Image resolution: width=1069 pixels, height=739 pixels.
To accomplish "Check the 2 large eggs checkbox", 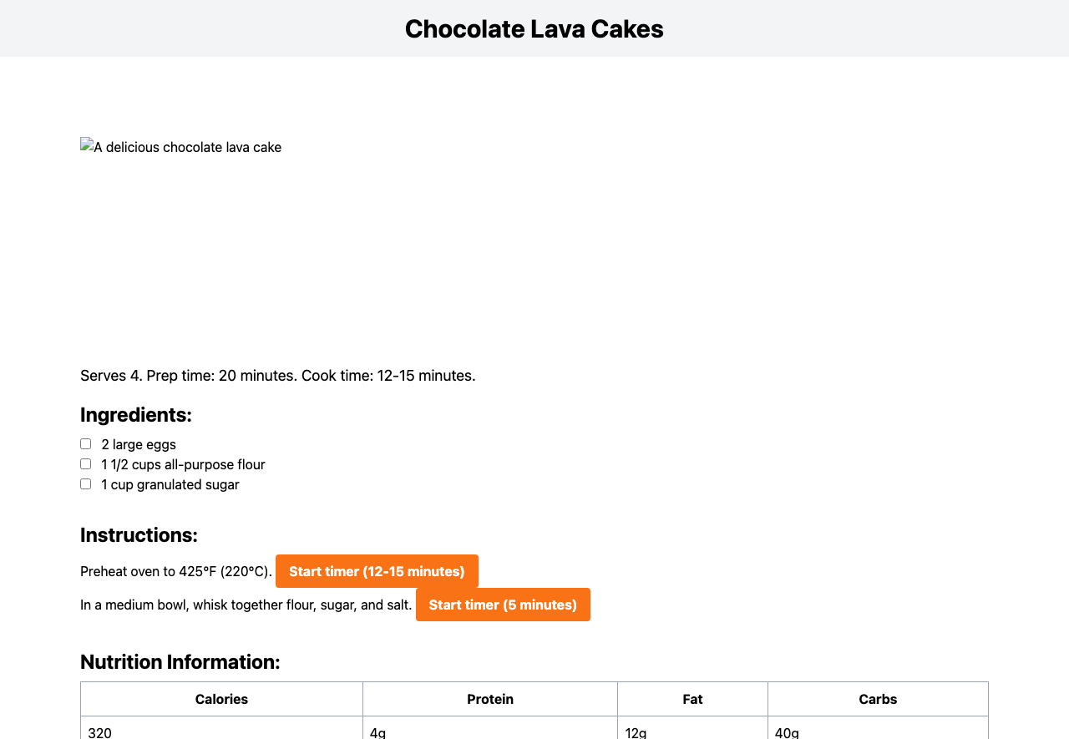I will click(x=85, y=444).
